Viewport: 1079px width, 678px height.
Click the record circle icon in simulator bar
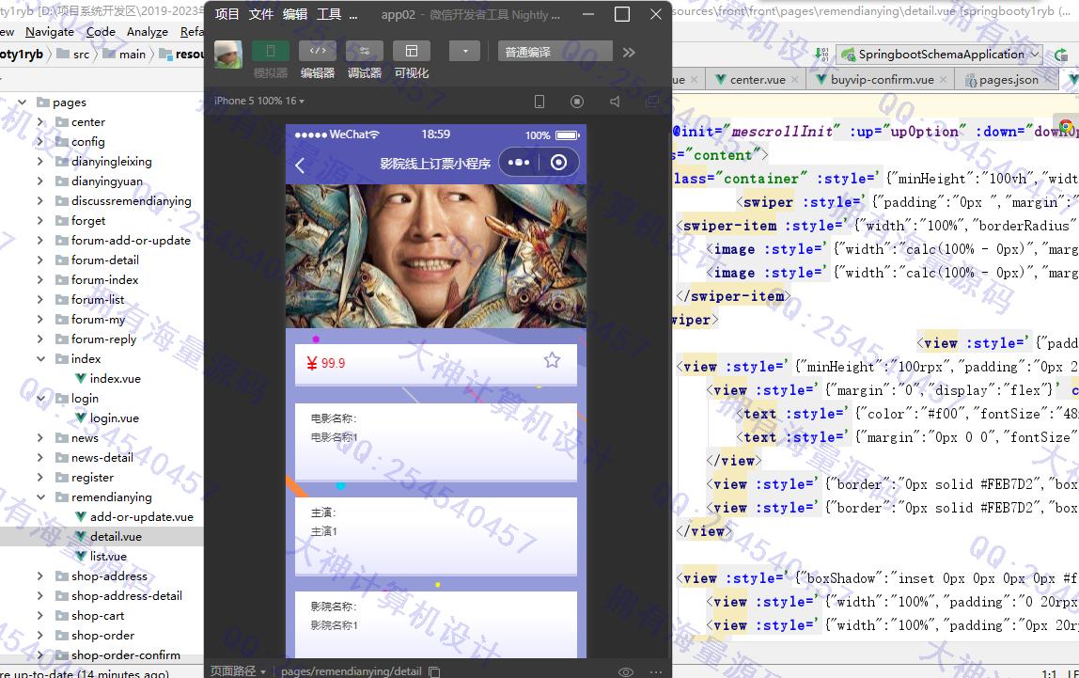pos(577,102)
